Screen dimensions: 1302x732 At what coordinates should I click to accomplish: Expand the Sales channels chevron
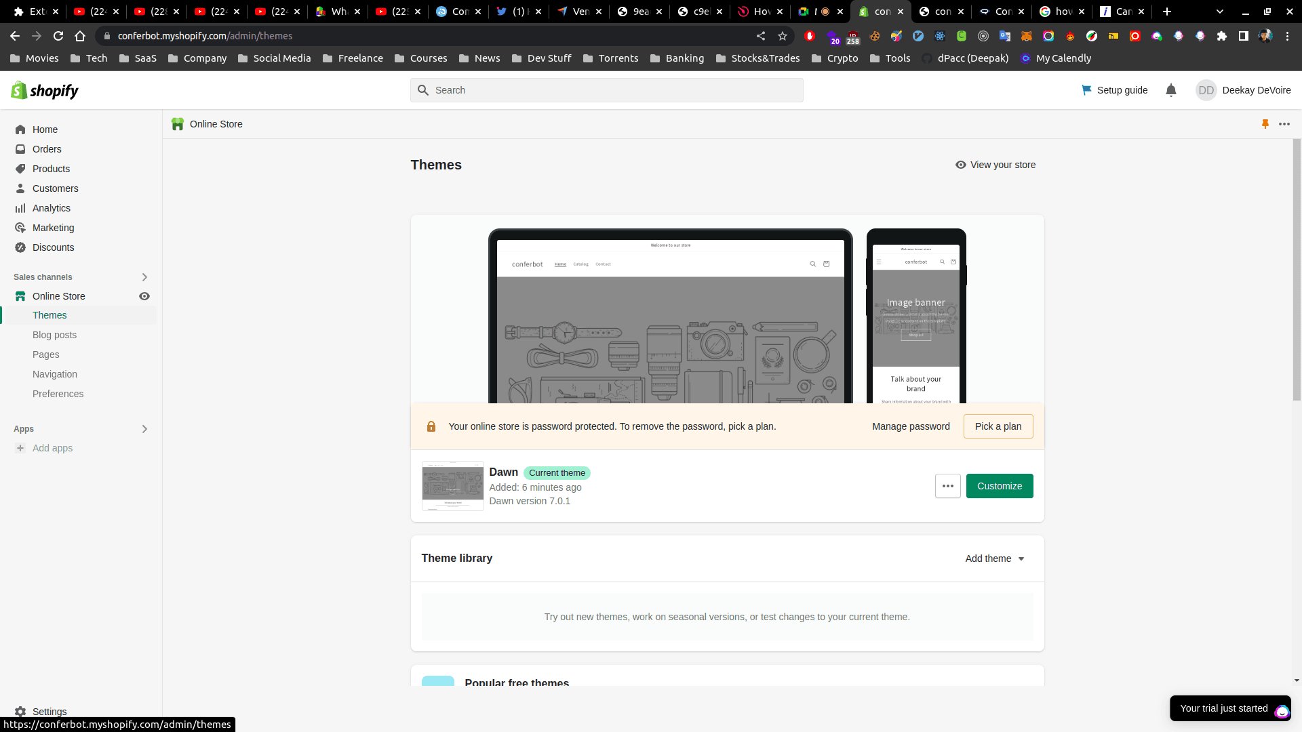(144, 277)
